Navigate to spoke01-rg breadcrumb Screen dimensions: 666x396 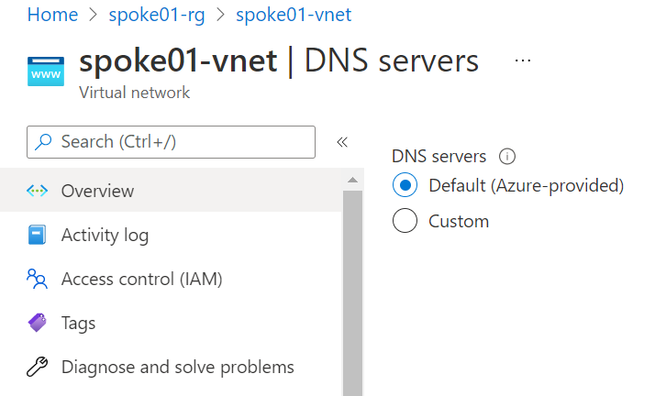(x=157, y=15)
